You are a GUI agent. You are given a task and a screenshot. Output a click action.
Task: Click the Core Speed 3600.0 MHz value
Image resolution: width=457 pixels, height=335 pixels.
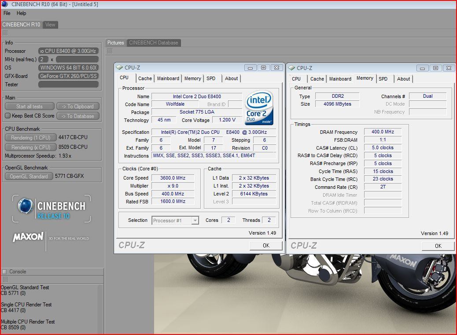[x=173, y=178]
